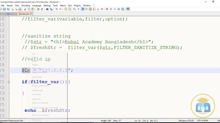Viewport: 220px width, 123px height.
Task: Choose Style token in context menu
Action: click(x=37, y=77)
